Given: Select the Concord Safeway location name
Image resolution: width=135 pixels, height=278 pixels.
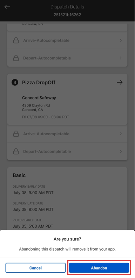Looking at the screenshot, I should 39,98.
